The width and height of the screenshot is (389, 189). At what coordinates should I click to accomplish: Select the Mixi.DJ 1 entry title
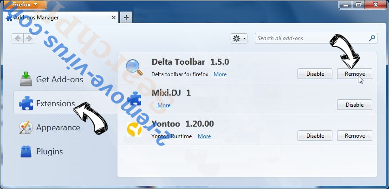click(x=171, y=93)
